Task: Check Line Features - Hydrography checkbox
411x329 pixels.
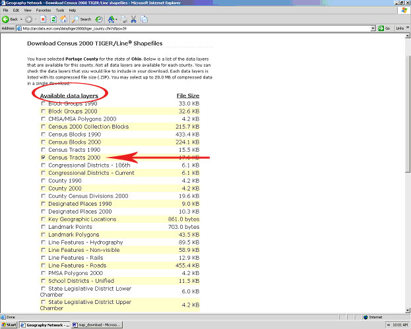Action: click(x=44, y=242)
